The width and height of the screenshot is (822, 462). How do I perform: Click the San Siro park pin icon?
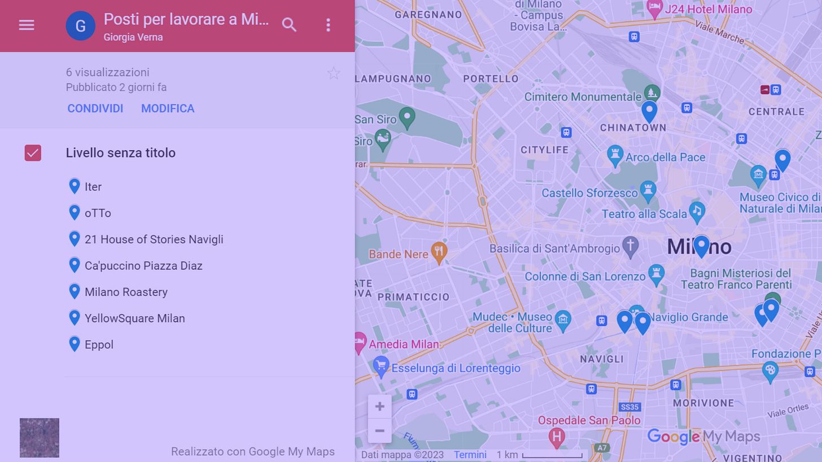(406, 118)
